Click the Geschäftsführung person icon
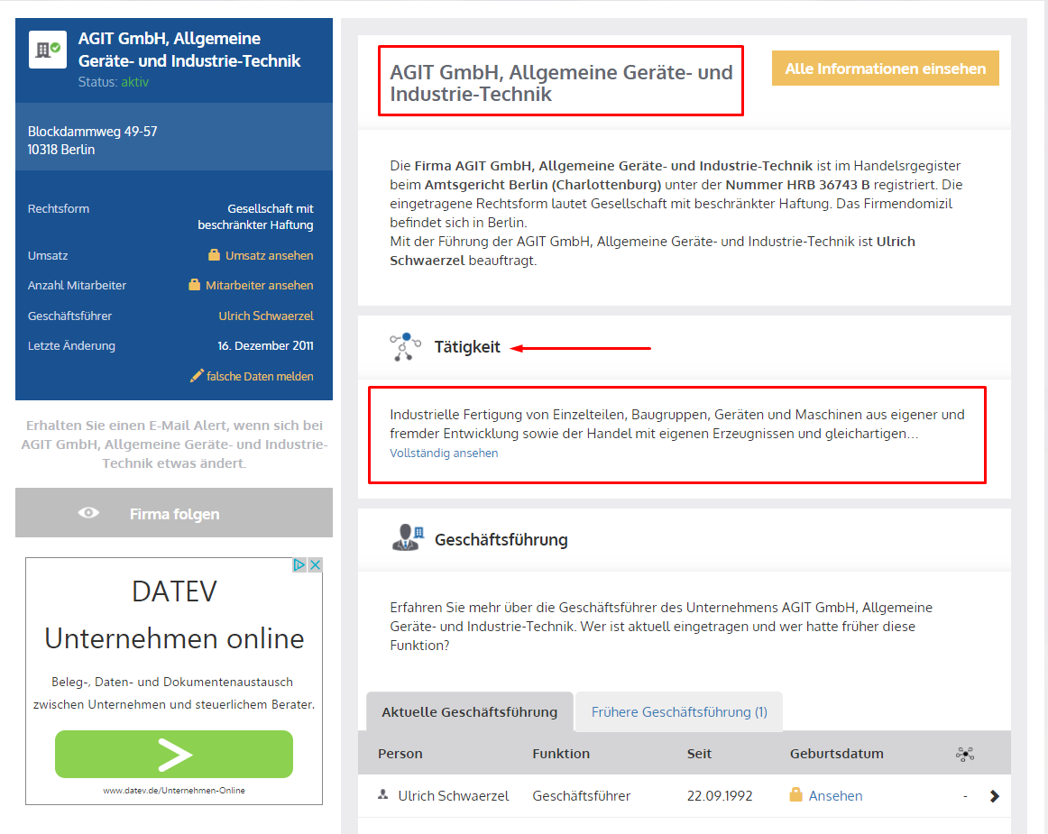 coord(408,538)
